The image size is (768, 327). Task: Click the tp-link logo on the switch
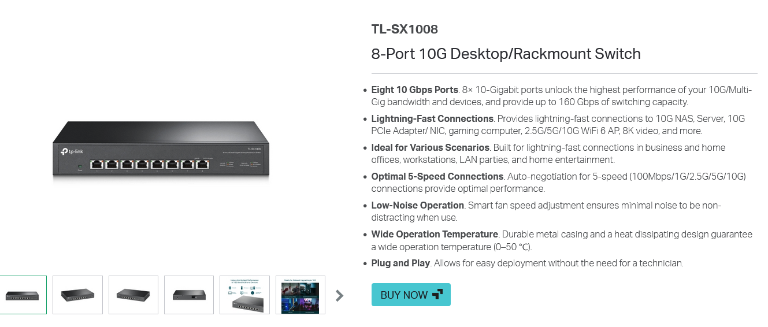(x=73, y=152)
